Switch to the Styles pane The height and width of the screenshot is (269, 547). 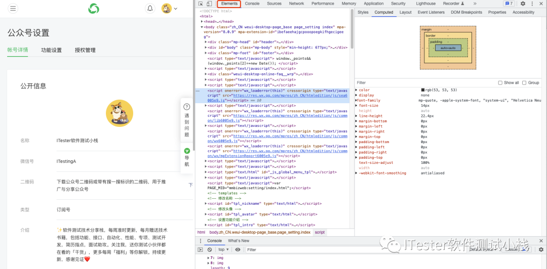coord(363,12)
